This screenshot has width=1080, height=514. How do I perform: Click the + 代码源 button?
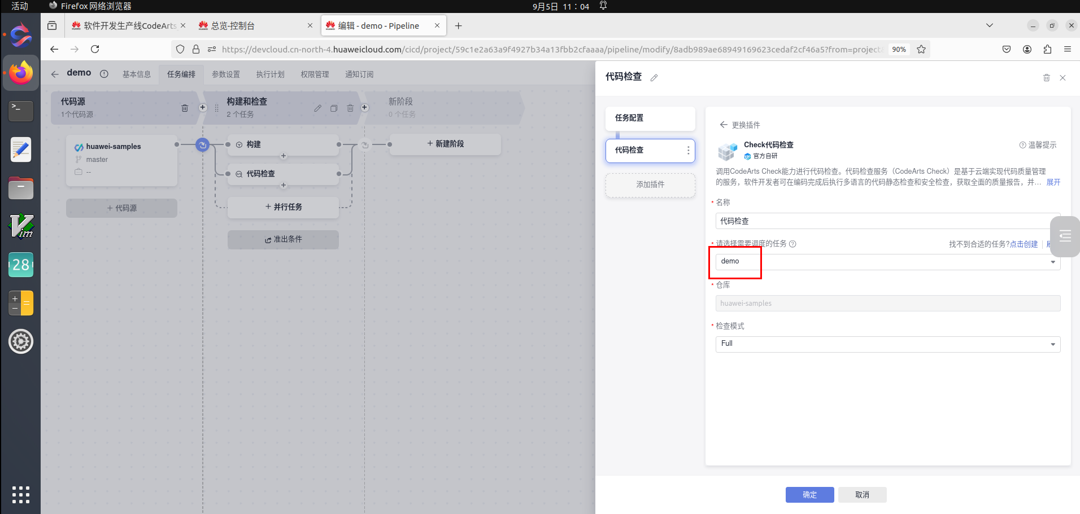[x=122, y=208]
